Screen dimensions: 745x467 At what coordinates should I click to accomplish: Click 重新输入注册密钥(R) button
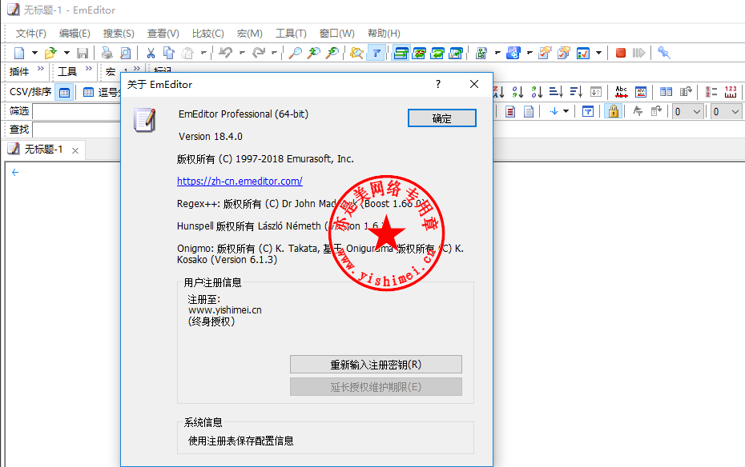pyautogui.click(x=376, y=365)
